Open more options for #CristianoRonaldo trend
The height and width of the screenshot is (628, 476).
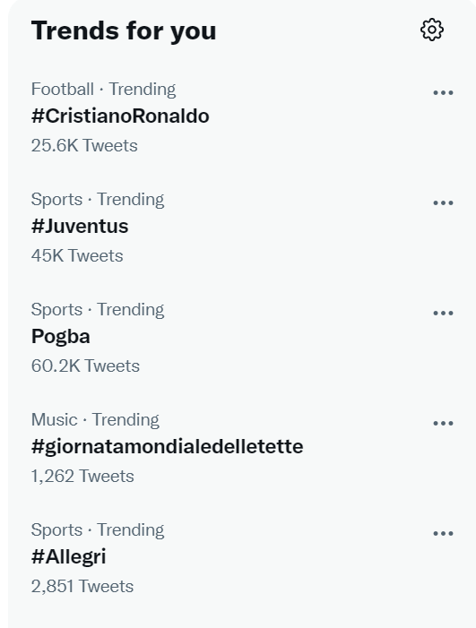(443, 93)
